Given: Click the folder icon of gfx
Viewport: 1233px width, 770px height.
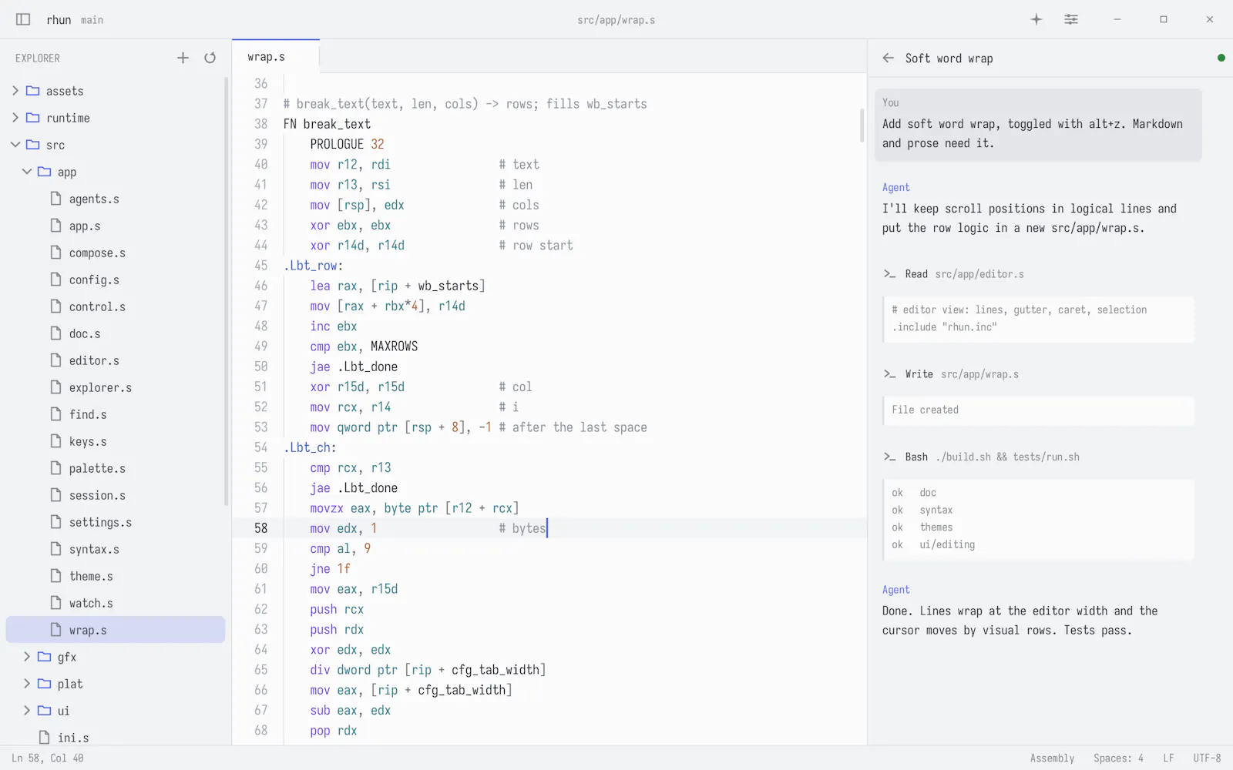Looking at the screenshot, I should pyautogui.click(x=44, y=657).
